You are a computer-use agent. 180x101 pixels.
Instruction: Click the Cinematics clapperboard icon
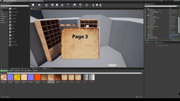[80, 5]
